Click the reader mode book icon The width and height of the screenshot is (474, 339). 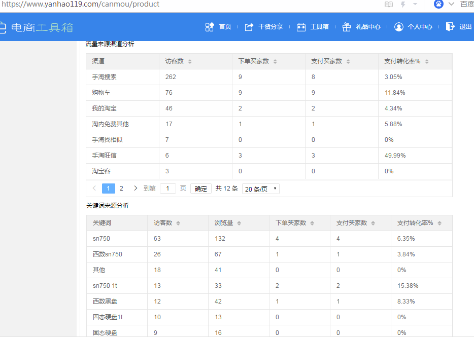point(389,4)
